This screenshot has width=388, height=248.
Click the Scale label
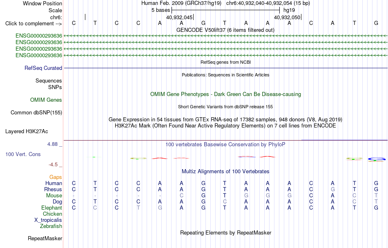pos(56,10)
